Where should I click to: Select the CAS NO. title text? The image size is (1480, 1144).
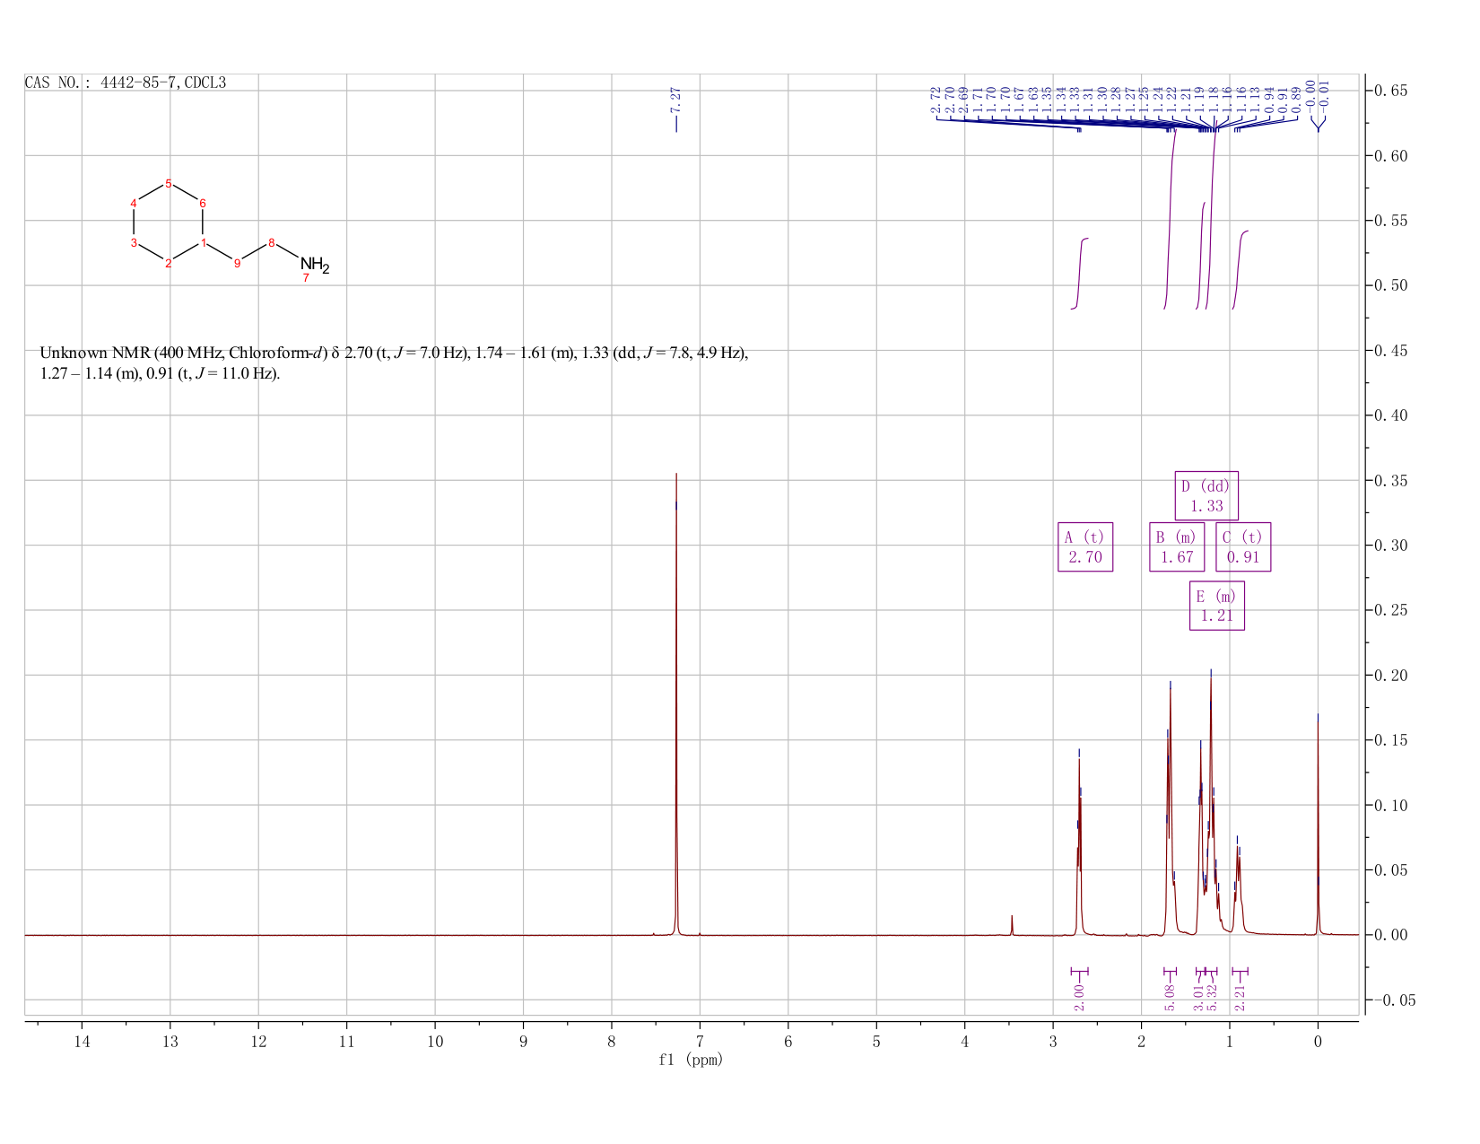pos(126,83)
